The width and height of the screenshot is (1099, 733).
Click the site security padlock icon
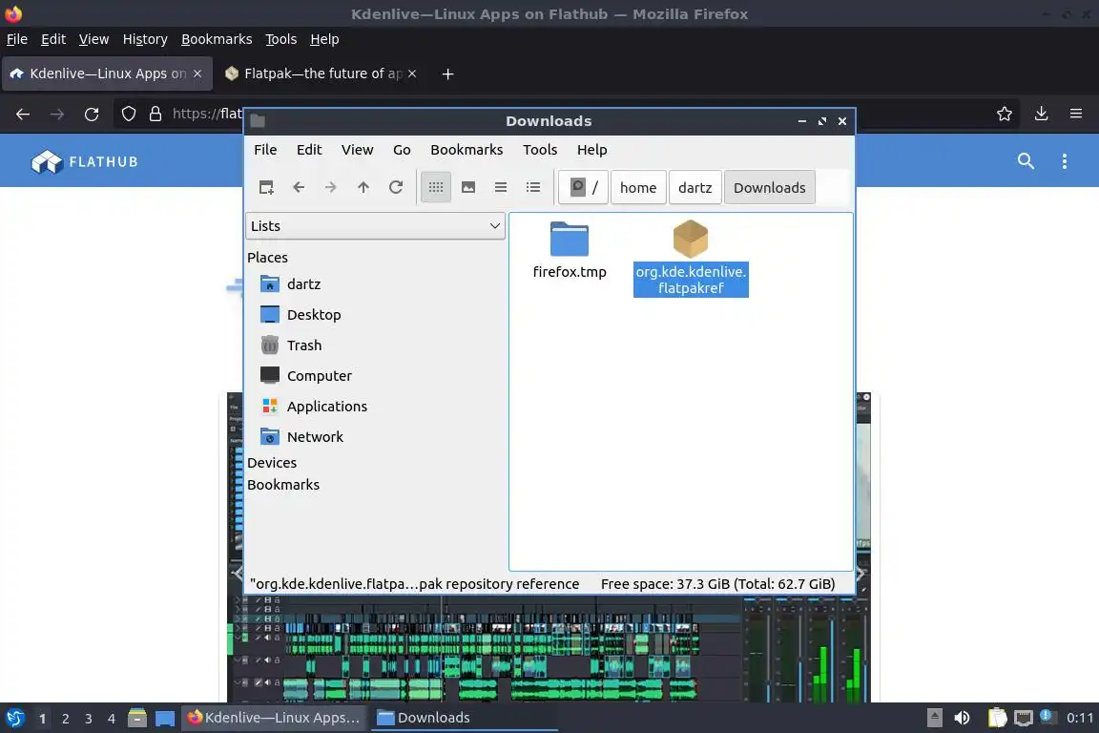(x=156, y=114)
